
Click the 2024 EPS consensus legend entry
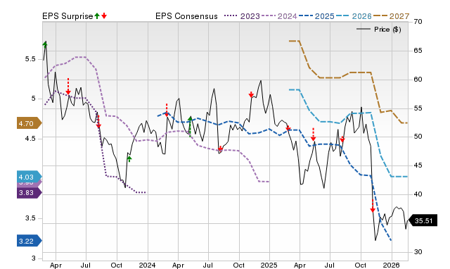[x=279, y=16]
